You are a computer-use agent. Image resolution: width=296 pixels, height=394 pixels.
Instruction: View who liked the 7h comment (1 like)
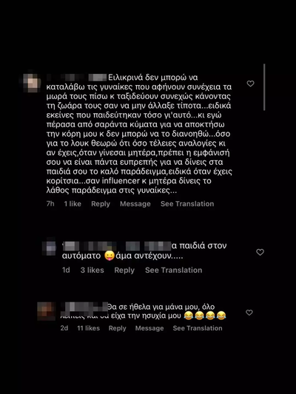(x=73, y=204)
